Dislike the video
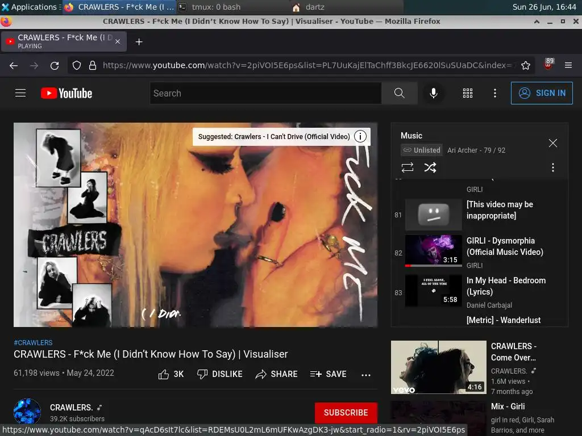This screenshot has height=436, width=582. click(220, 374)
